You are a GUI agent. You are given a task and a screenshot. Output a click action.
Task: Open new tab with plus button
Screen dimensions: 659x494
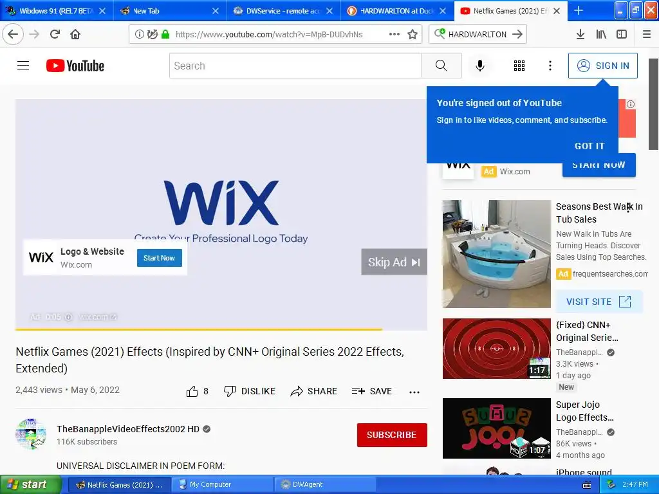click(x=579, y=10)
